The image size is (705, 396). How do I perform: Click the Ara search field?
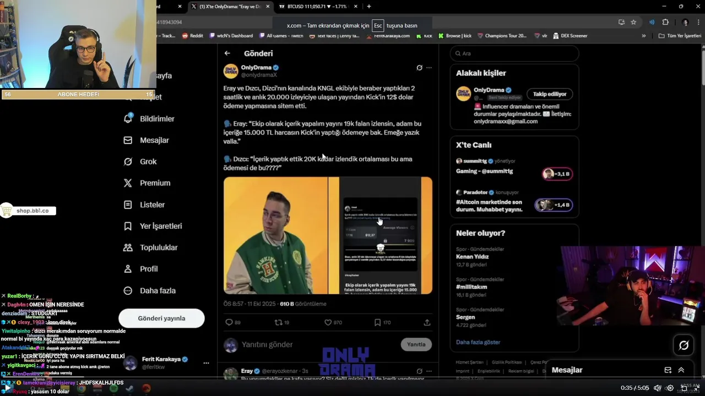[x=514, y=53]
